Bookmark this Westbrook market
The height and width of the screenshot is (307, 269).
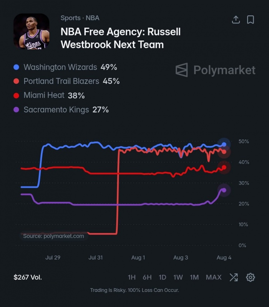coord(251,20)
